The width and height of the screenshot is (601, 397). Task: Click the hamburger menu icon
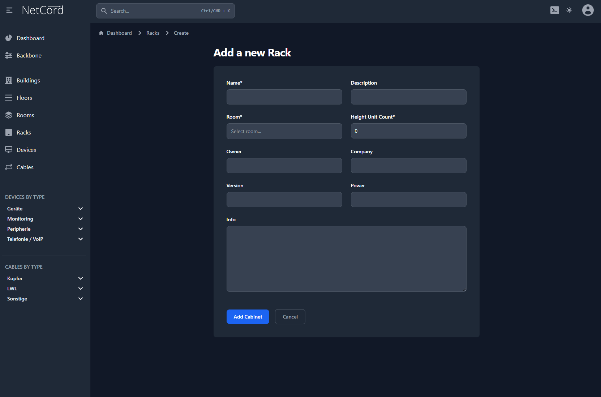(x=9, y=10)
